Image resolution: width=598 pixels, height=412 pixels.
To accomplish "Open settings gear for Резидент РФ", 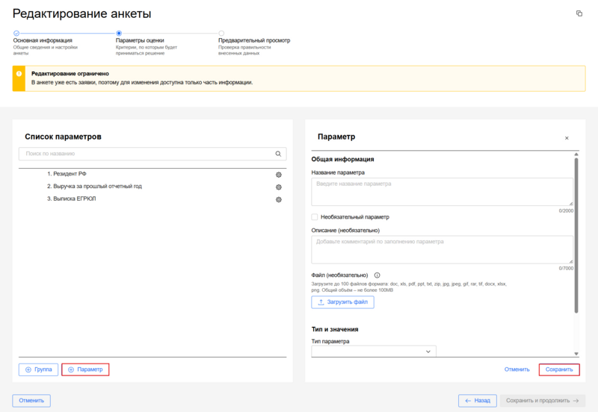I will tap(278, 174).
